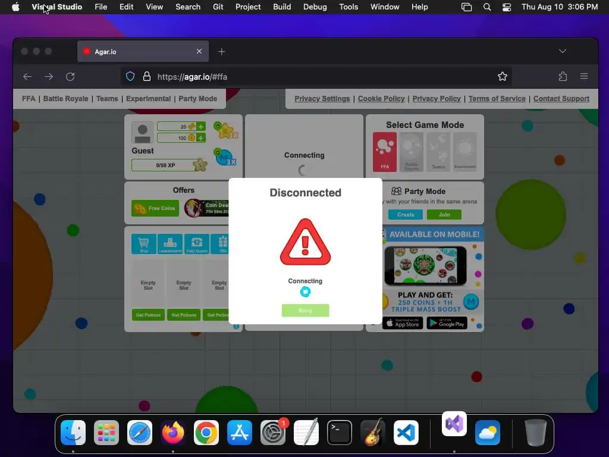Add more DNA with the plus button
609x457 pixels.
201,127
